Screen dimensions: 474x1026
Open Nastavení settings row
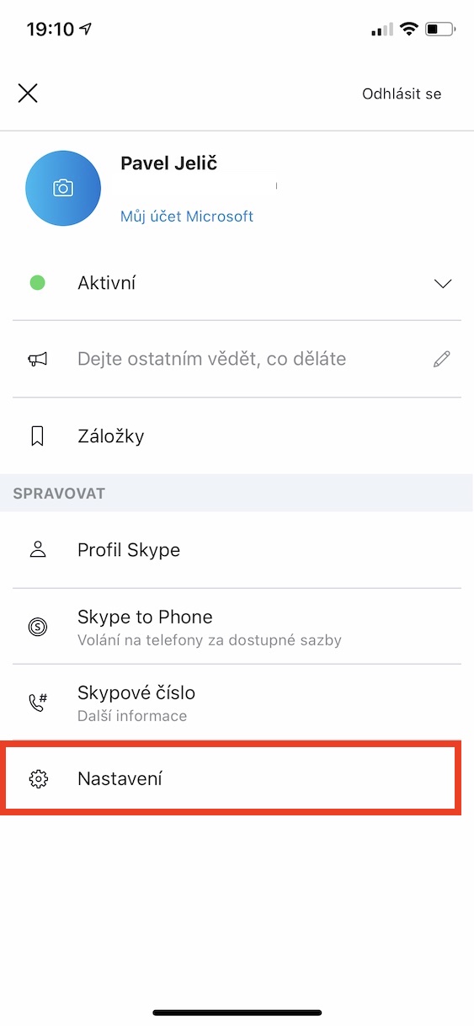[232, 779]
